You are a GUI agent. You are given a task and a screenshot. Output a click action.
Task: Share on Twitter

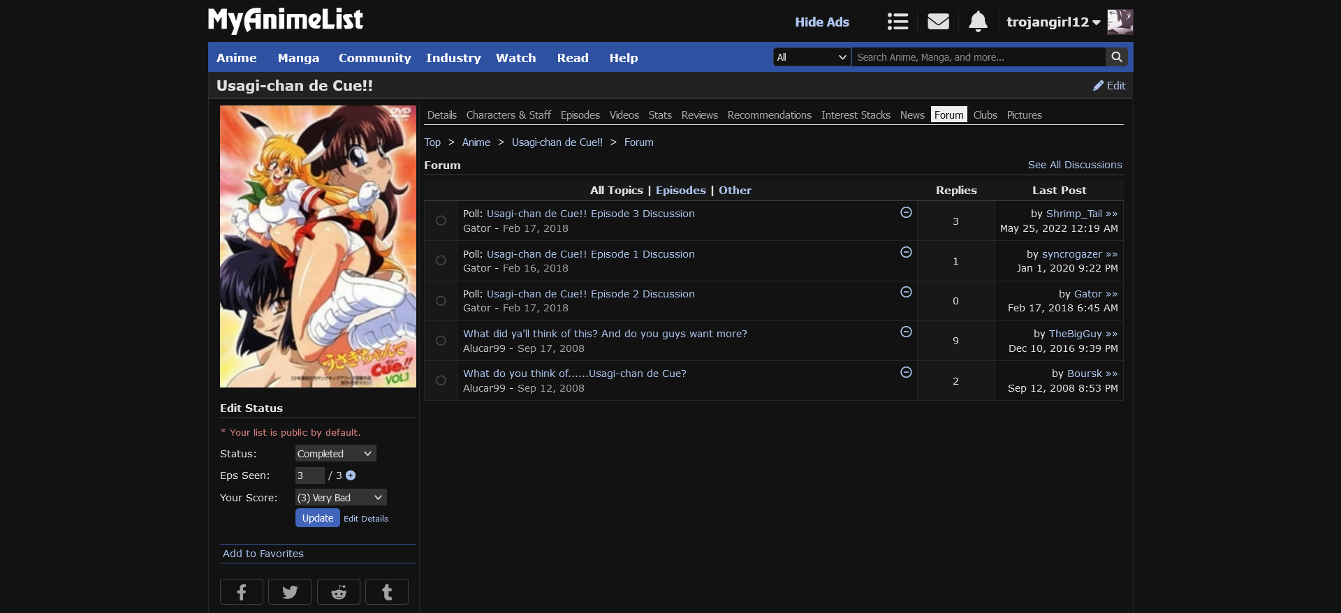[290, 592]
